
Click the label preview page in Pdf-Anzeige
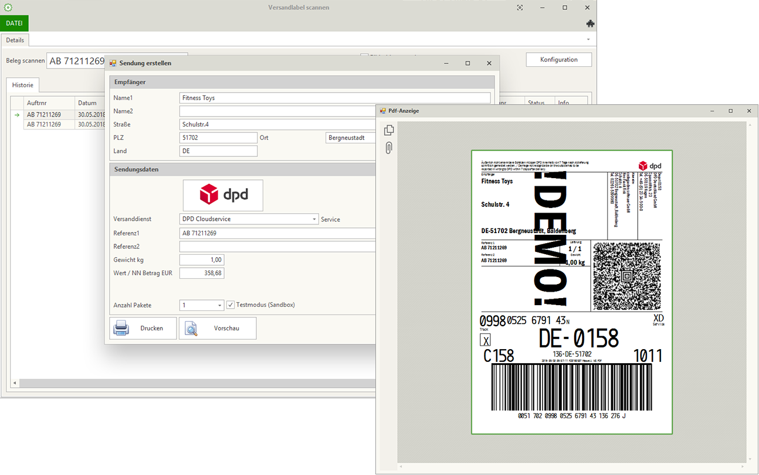point(572,292)
